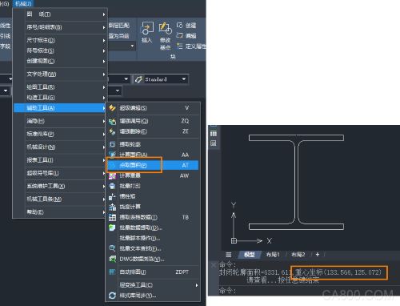The height and width of the screenshot is (306, 400).
Task: Click the table icon beside drawing canvas
Action: click(214, 134)
